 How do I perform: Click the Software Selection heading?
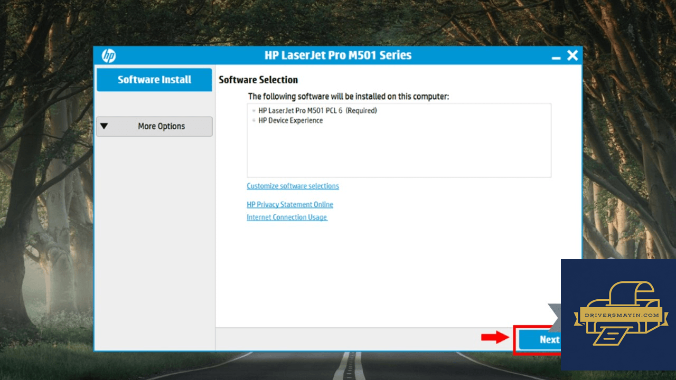(258, 80)
